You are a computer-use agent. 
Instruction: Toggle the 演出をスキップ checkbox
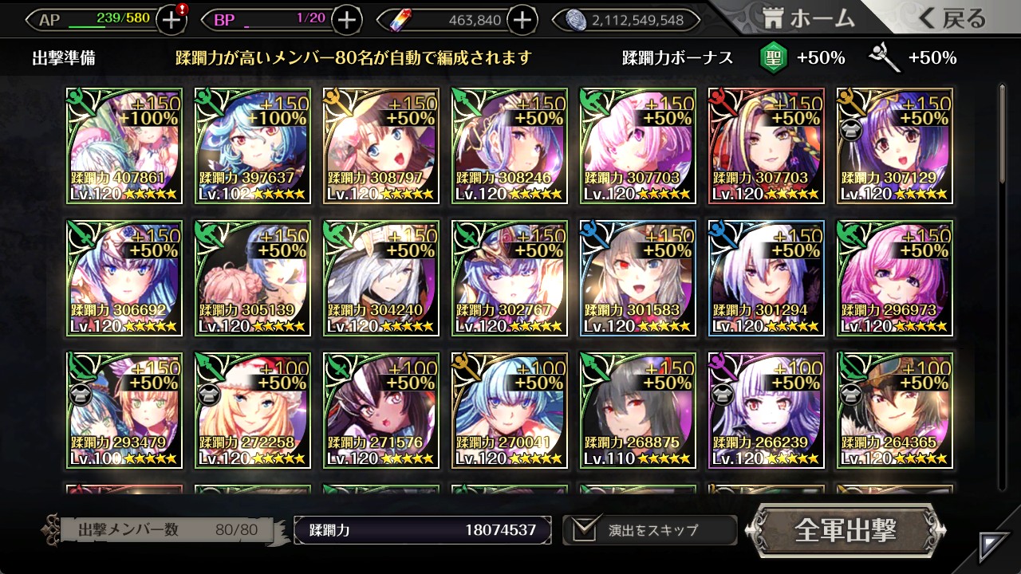tap(586, 529)
